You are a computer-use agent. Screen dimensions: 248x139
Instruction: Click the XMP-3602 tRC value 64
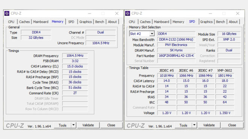coord(225,102)
